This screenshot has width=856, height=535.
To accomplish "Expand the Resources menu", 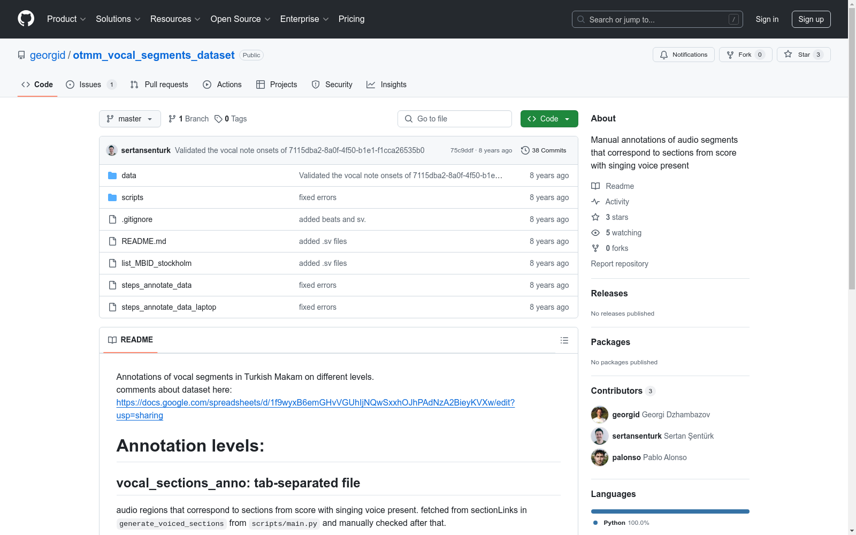I will point(175,19).
